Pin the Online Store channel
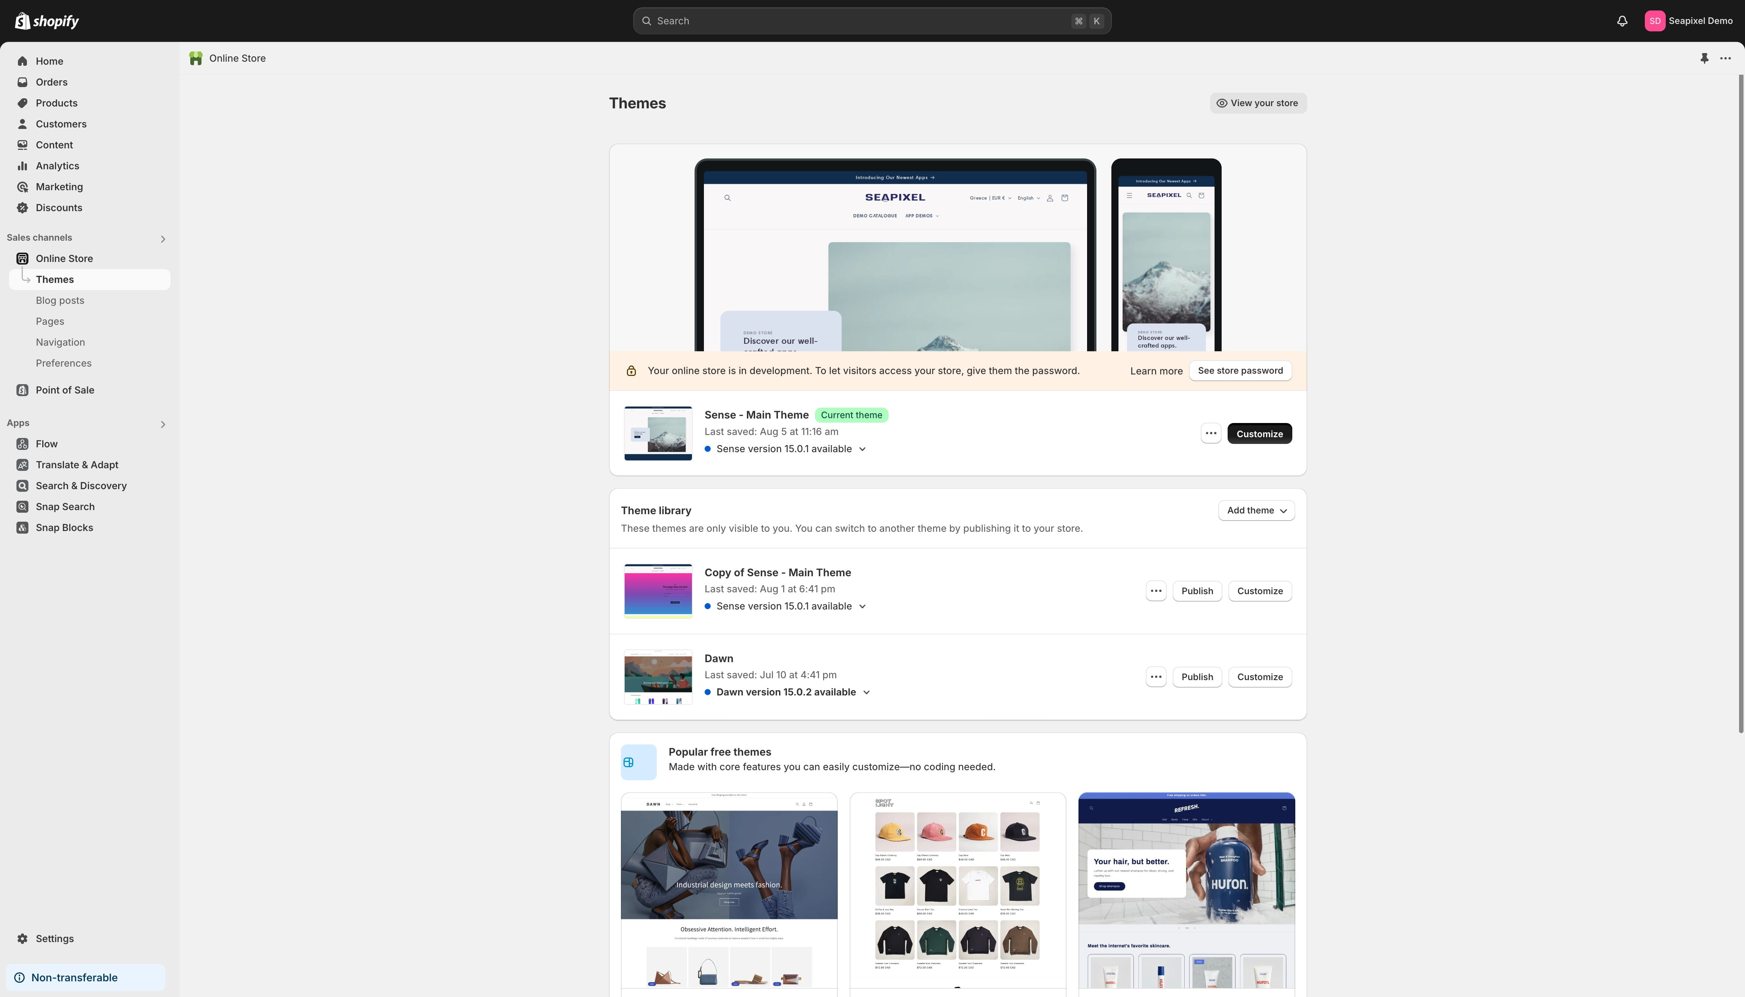Screen dimensions: 1745x997 click(x=1705, y=58)
